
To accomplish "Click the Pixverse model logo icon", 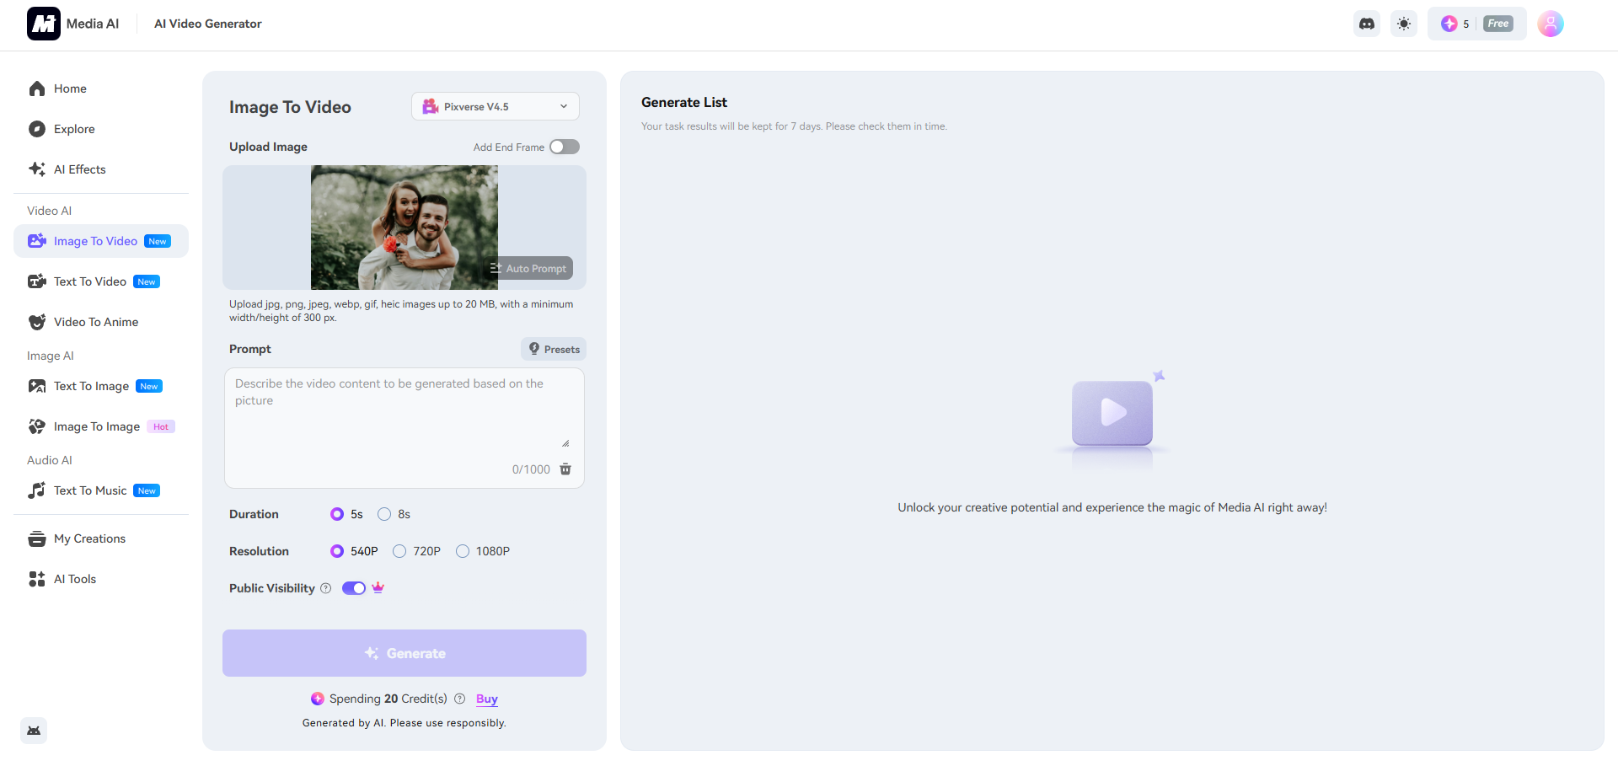I will (x=431, y=106).
